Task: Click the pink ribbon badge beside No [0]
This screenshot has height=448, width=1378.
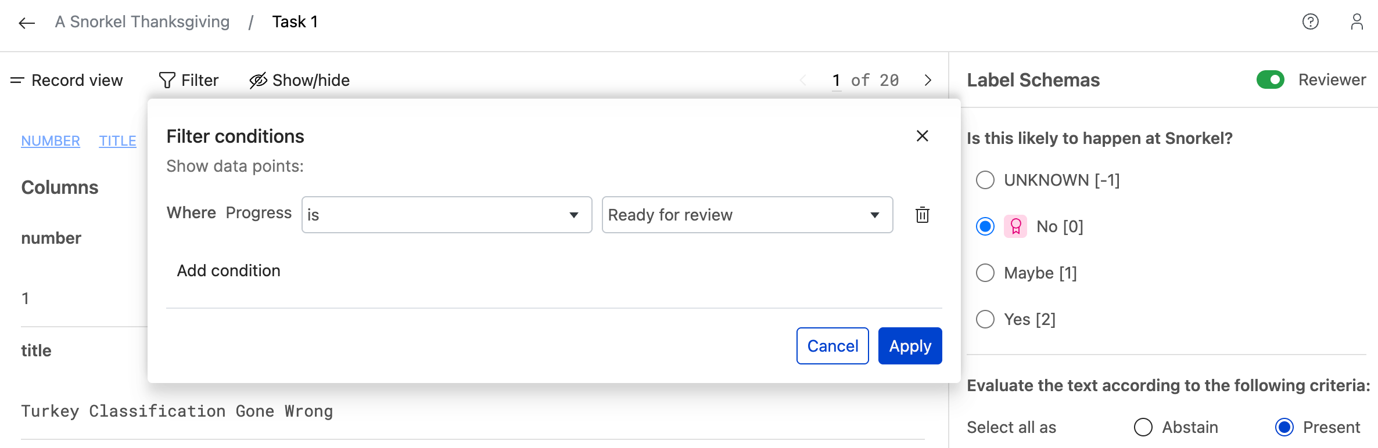Action: pos(1015,226)
